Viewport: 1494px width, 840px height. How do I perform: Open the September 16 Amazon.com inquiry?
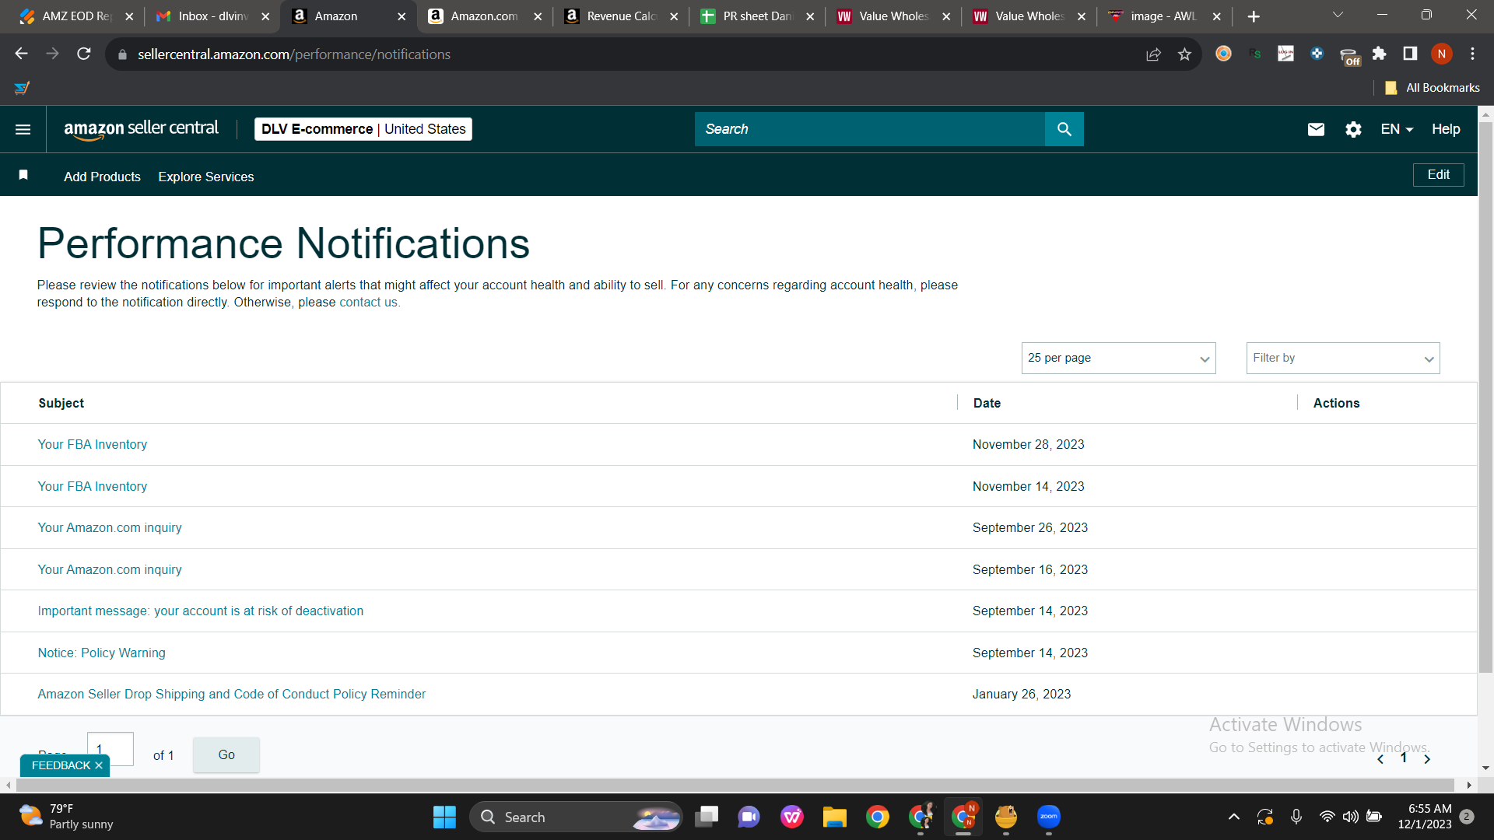110,569
